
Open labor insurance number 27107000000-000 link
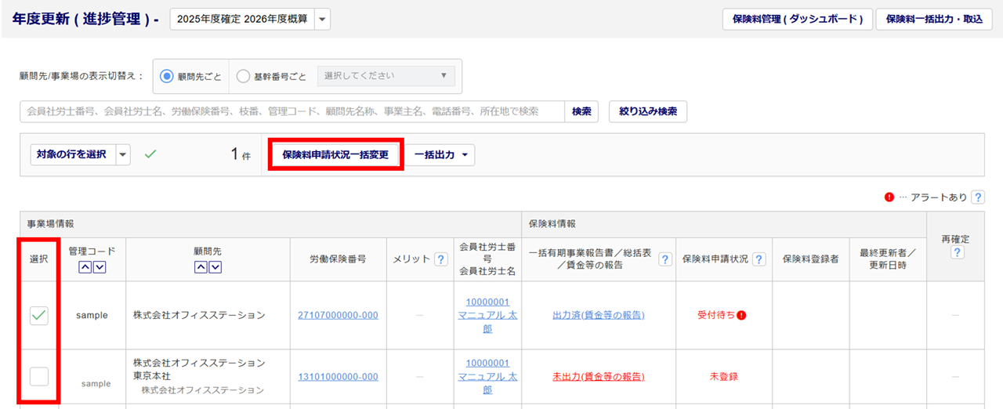pyautogui.click(x=338, y=315)
